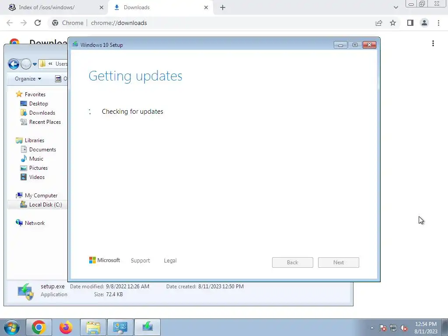This screenshot has width=448, height=336.
Task: Click setup.exe icon in details pane
Action: 26,291
